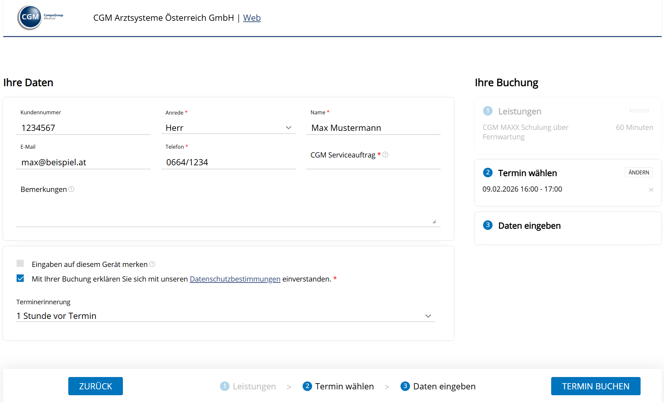Click ÄNDERN button for Termin wählen
664x403 pixels.
coord(638,172)
